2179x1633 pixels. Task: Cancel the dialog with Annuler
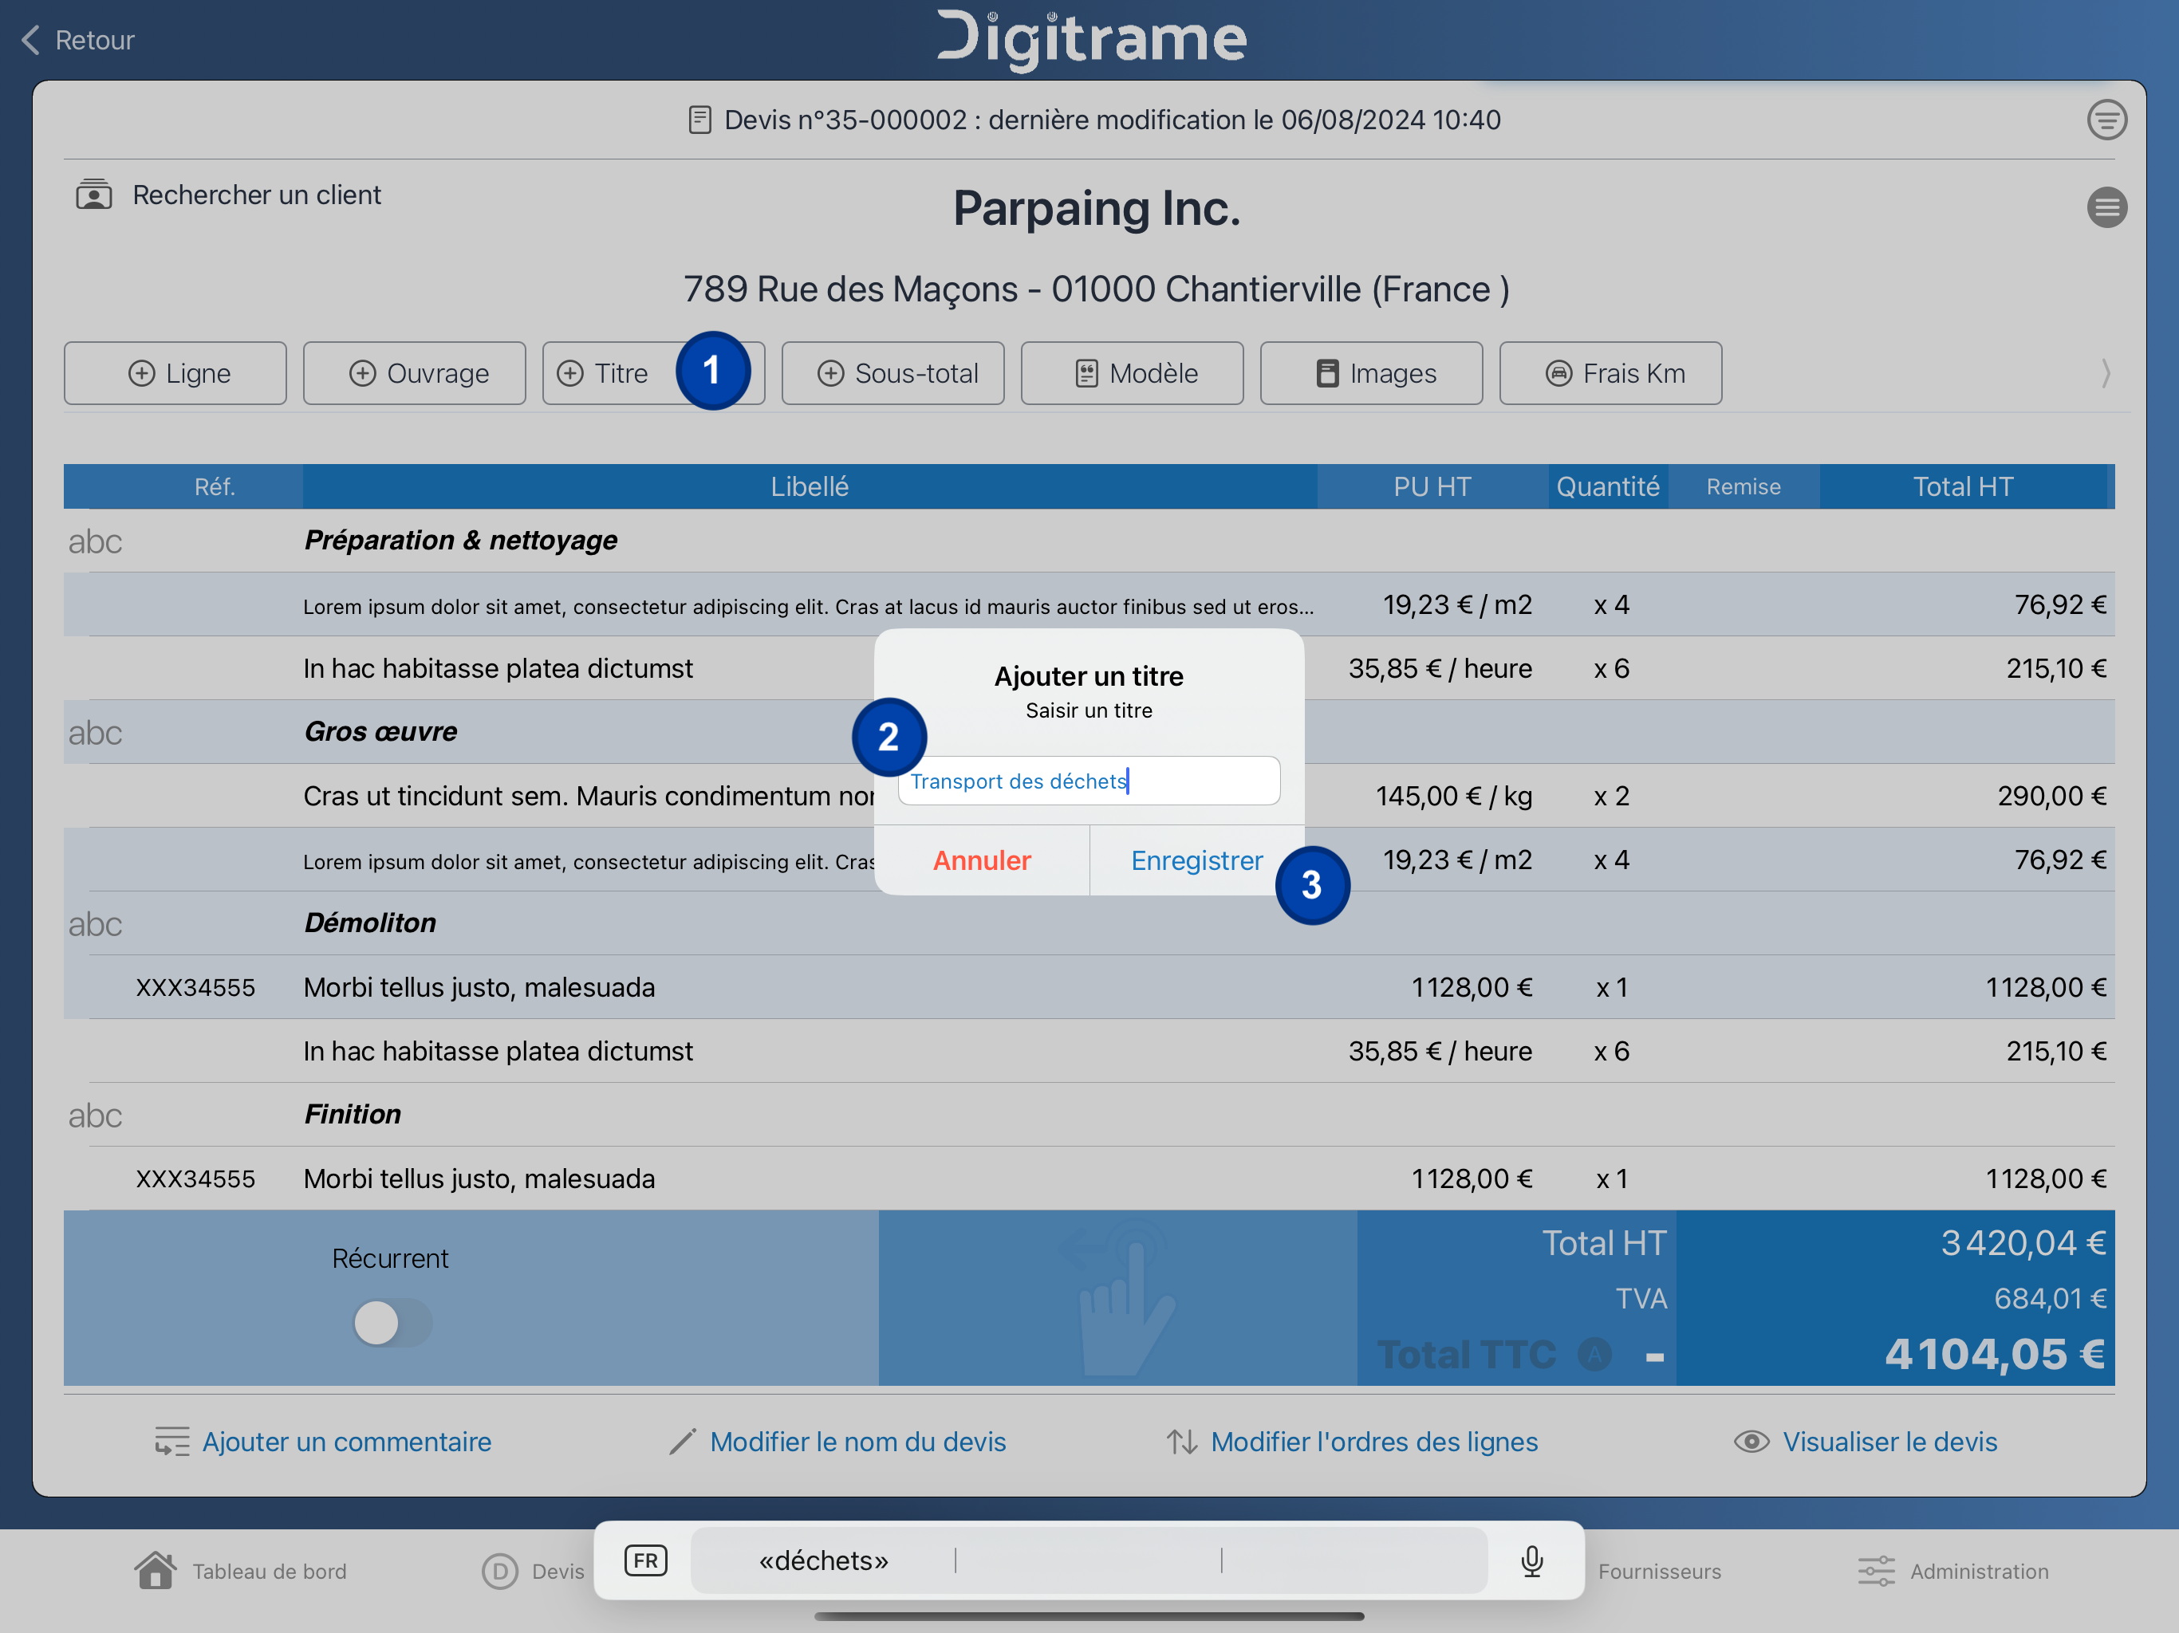[x=982, y=861]
